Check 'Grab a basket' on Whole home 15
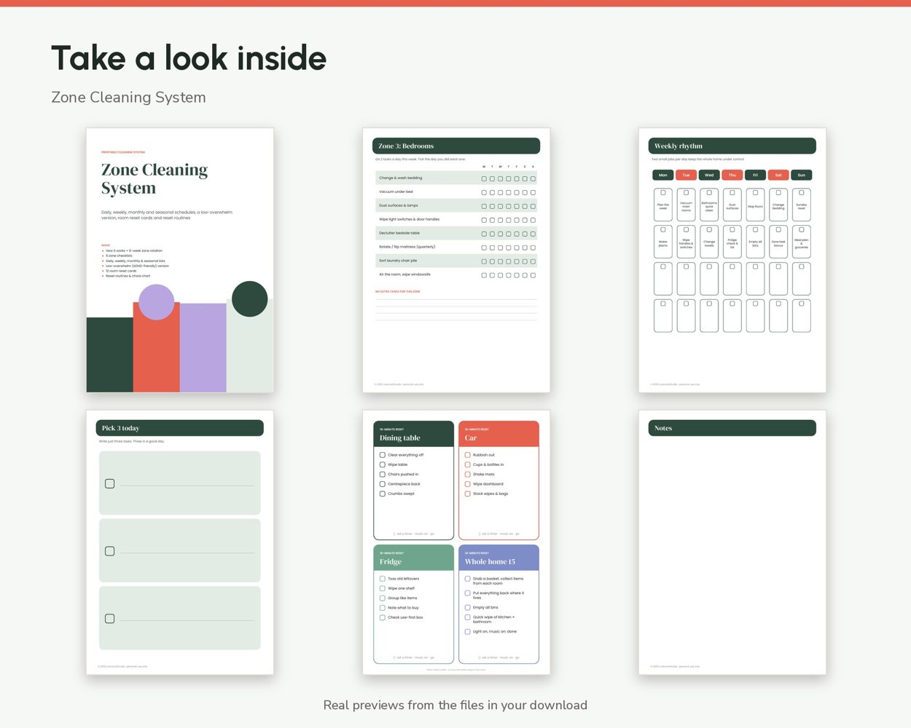 pos(468,579)
